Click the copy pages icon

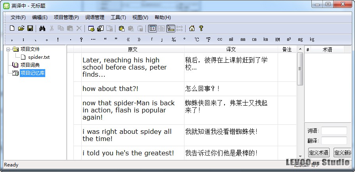(61, 28)
